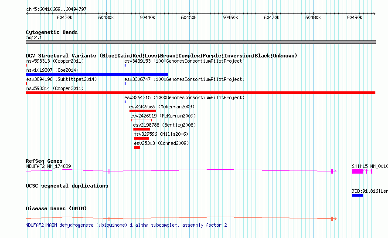Click the NDUFAF2|NM_174889 gene label
This screenshot has height=238, width=388.
48,166
